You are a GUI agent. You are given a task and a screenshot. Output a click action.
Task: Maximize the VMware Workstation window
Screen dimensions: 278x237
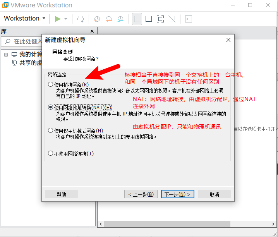click(x=250, y=5)
